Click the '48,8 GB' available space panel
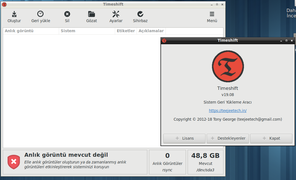296x180 pixels. [206, 162]
